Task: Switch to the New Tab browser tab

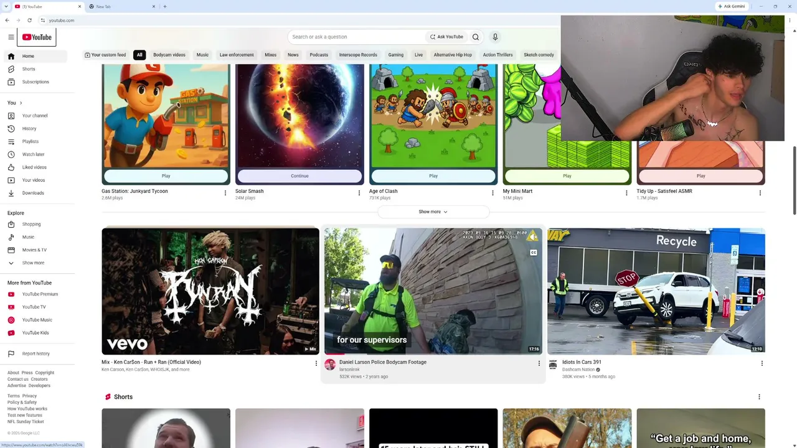Action: 121,6
